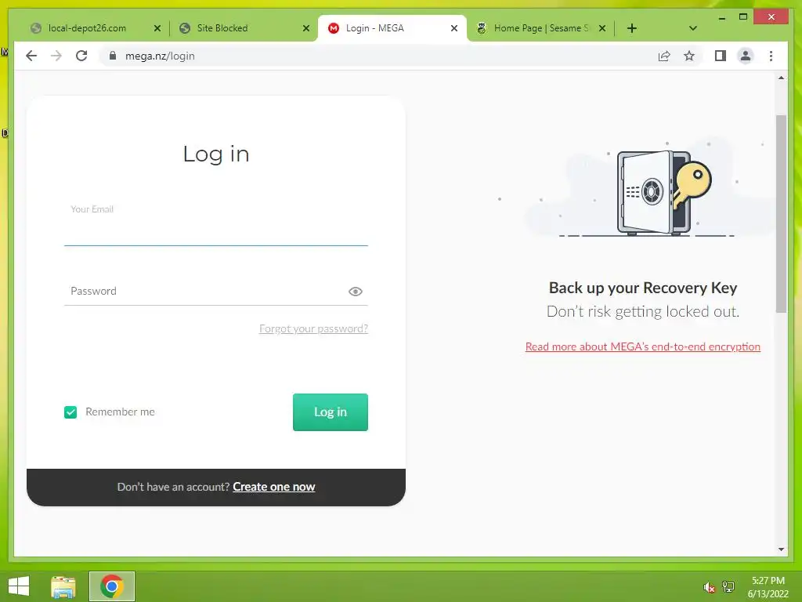Viewport: 802px width, 602px height.
Task: Minimize the Chrome window
Action: [x=721, y=17]
